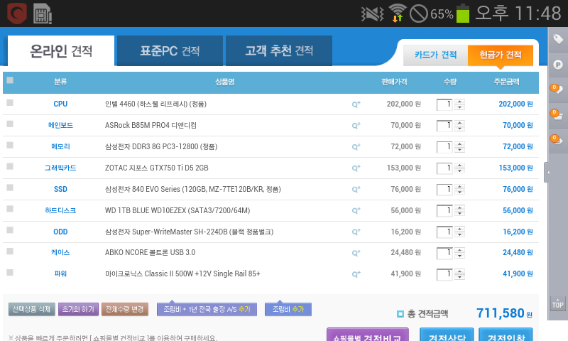Open 쇼핑몰별 견적비교 purple button
The image size is (568, 341).
[x=368, y=335]
